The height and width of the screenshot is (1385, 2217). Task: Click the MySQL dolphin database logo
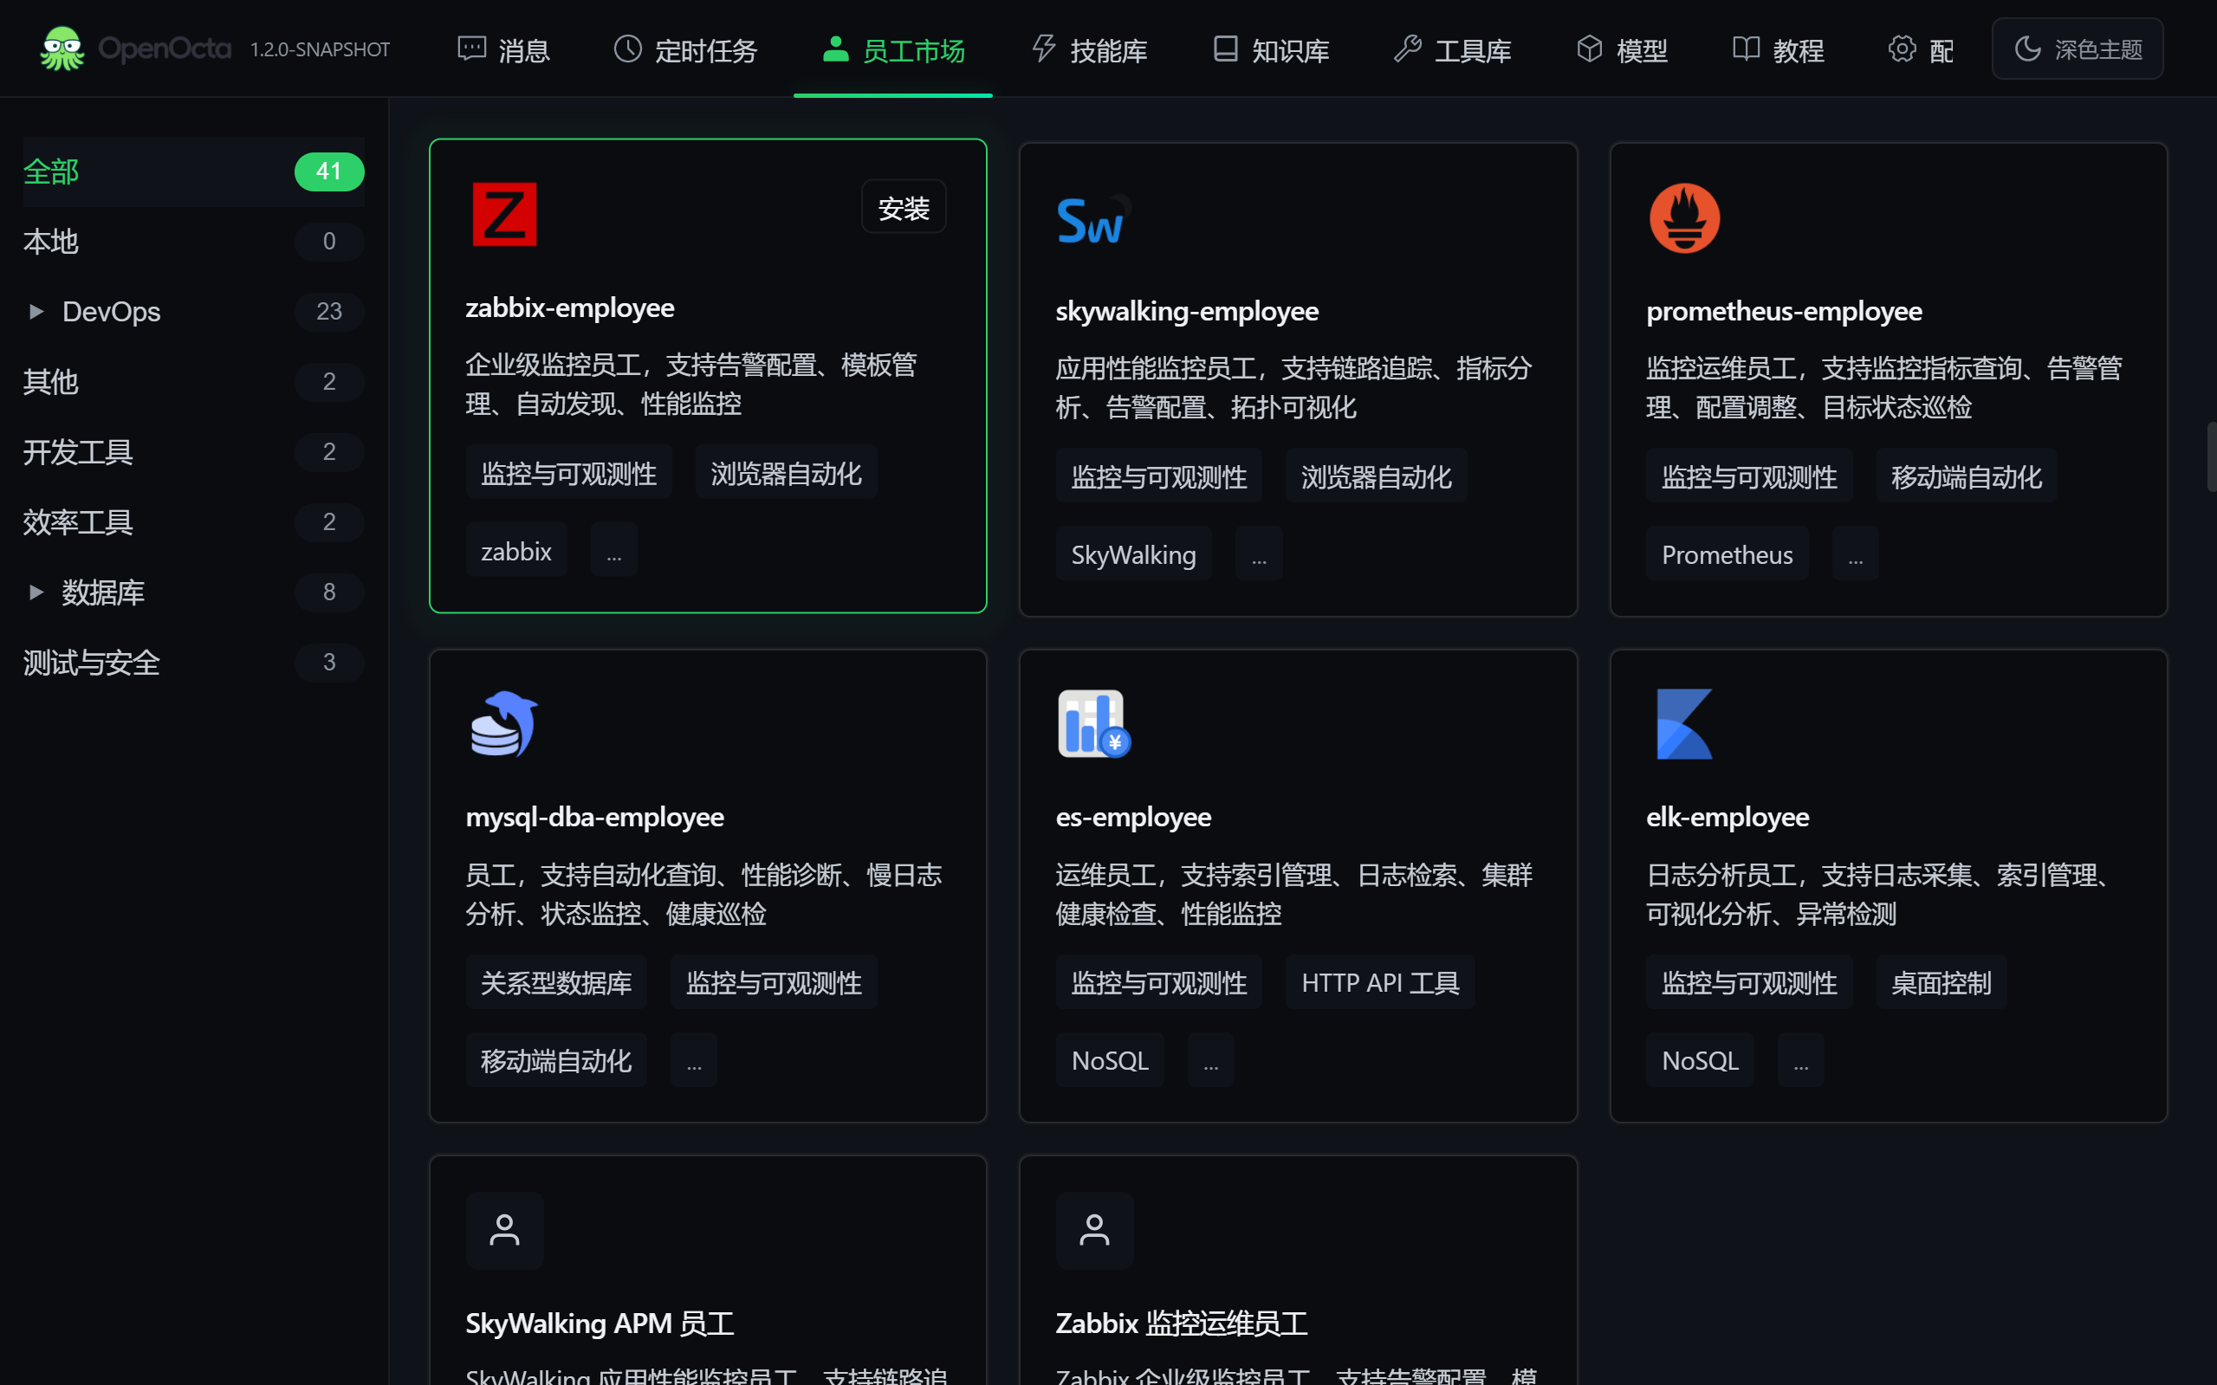(504, 723)
